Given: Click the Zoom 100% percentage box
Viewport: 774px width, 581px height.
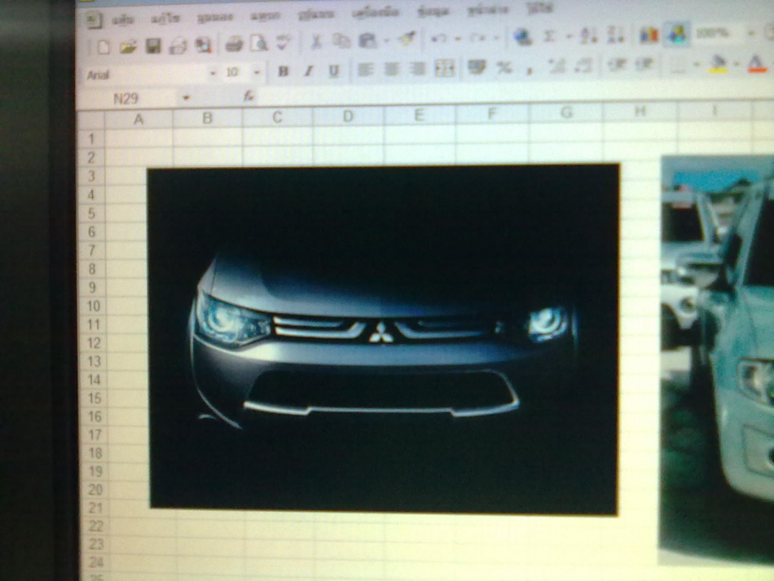Looking at the screenshot, I should pos(719,33).
